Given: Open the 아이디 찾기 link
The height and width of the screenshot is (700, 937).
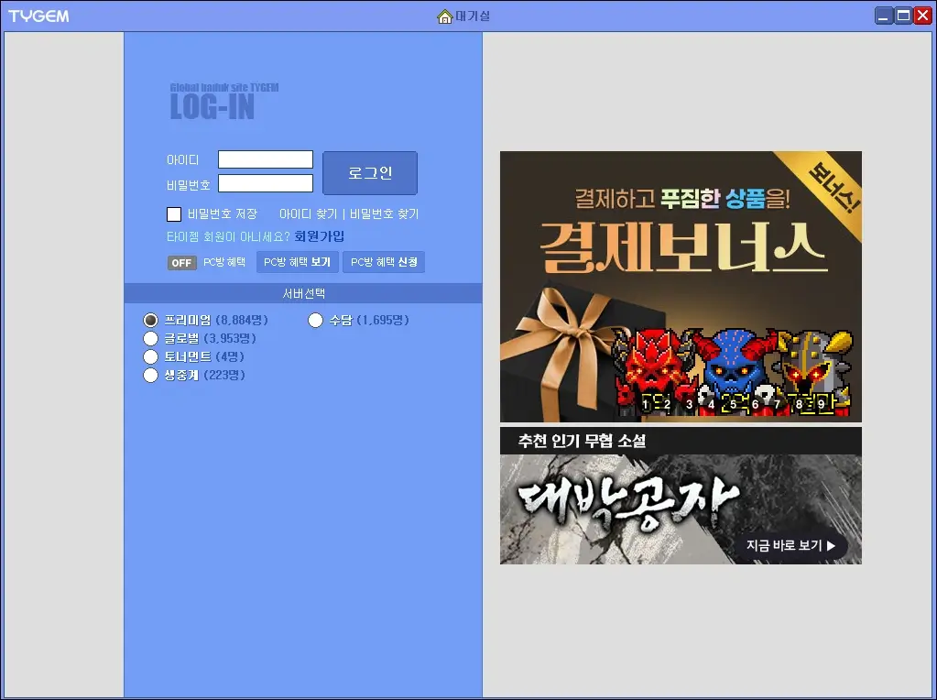Looking at the screenshot, I should coord(309,214).
